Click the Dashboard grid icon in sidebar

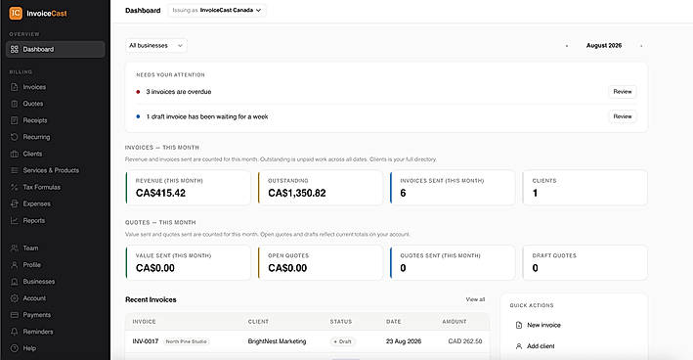[x=14, y=49]
